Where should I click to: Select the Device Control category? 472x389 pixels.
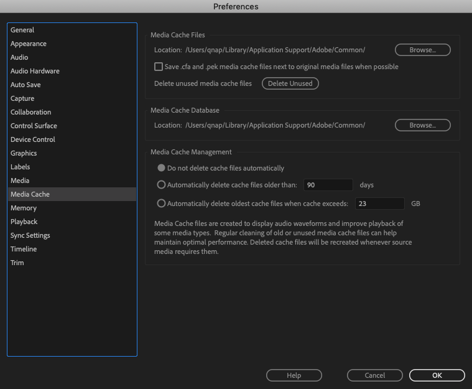pos(72,139)
